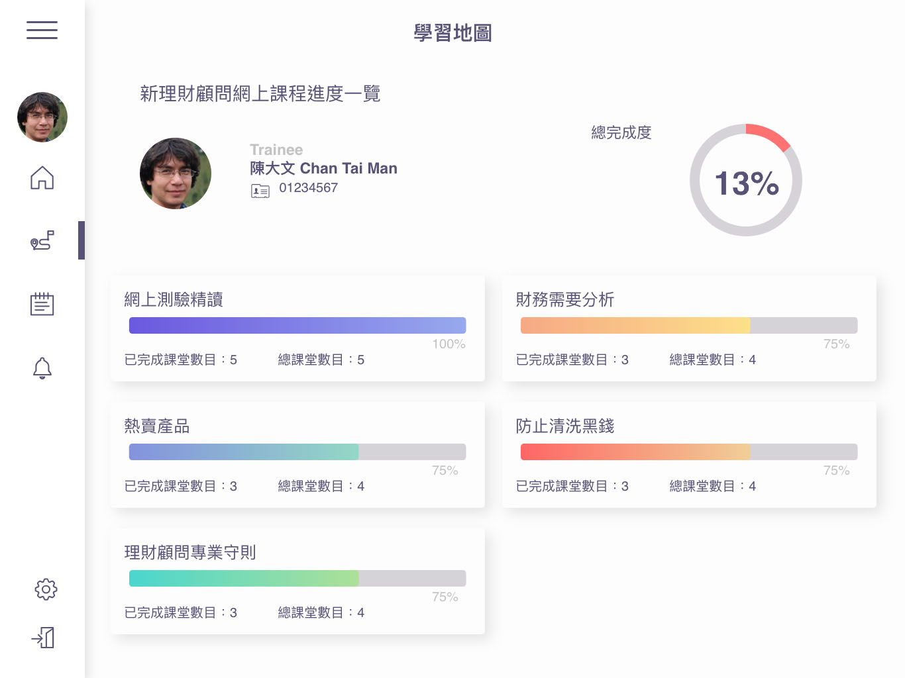
Task: Click 已完成課堂數目：3 in 防止清洗黑錢 card
Action: click(572, 486)
